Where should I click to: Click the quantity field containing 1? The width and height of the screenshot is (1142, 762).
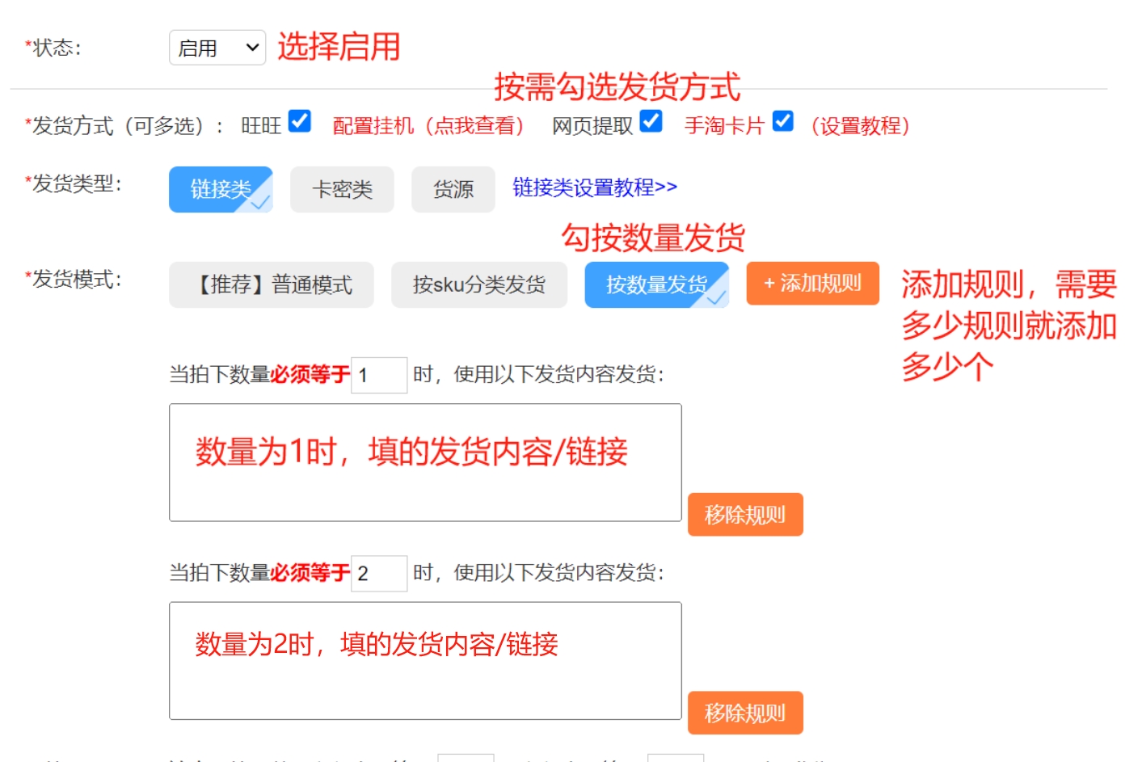(x=378, y=375)
